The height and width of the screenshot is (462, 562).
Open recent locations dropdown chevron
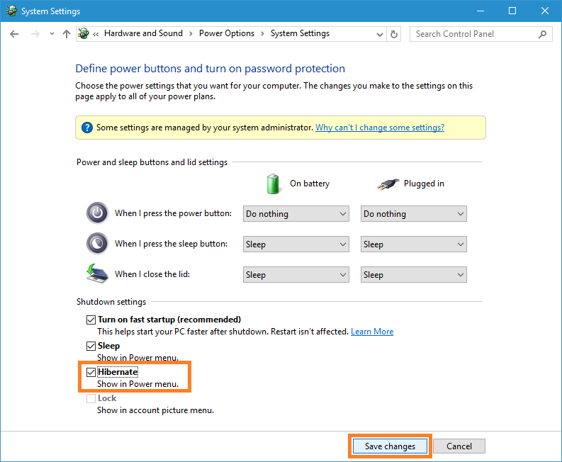(x=52, y=34)
